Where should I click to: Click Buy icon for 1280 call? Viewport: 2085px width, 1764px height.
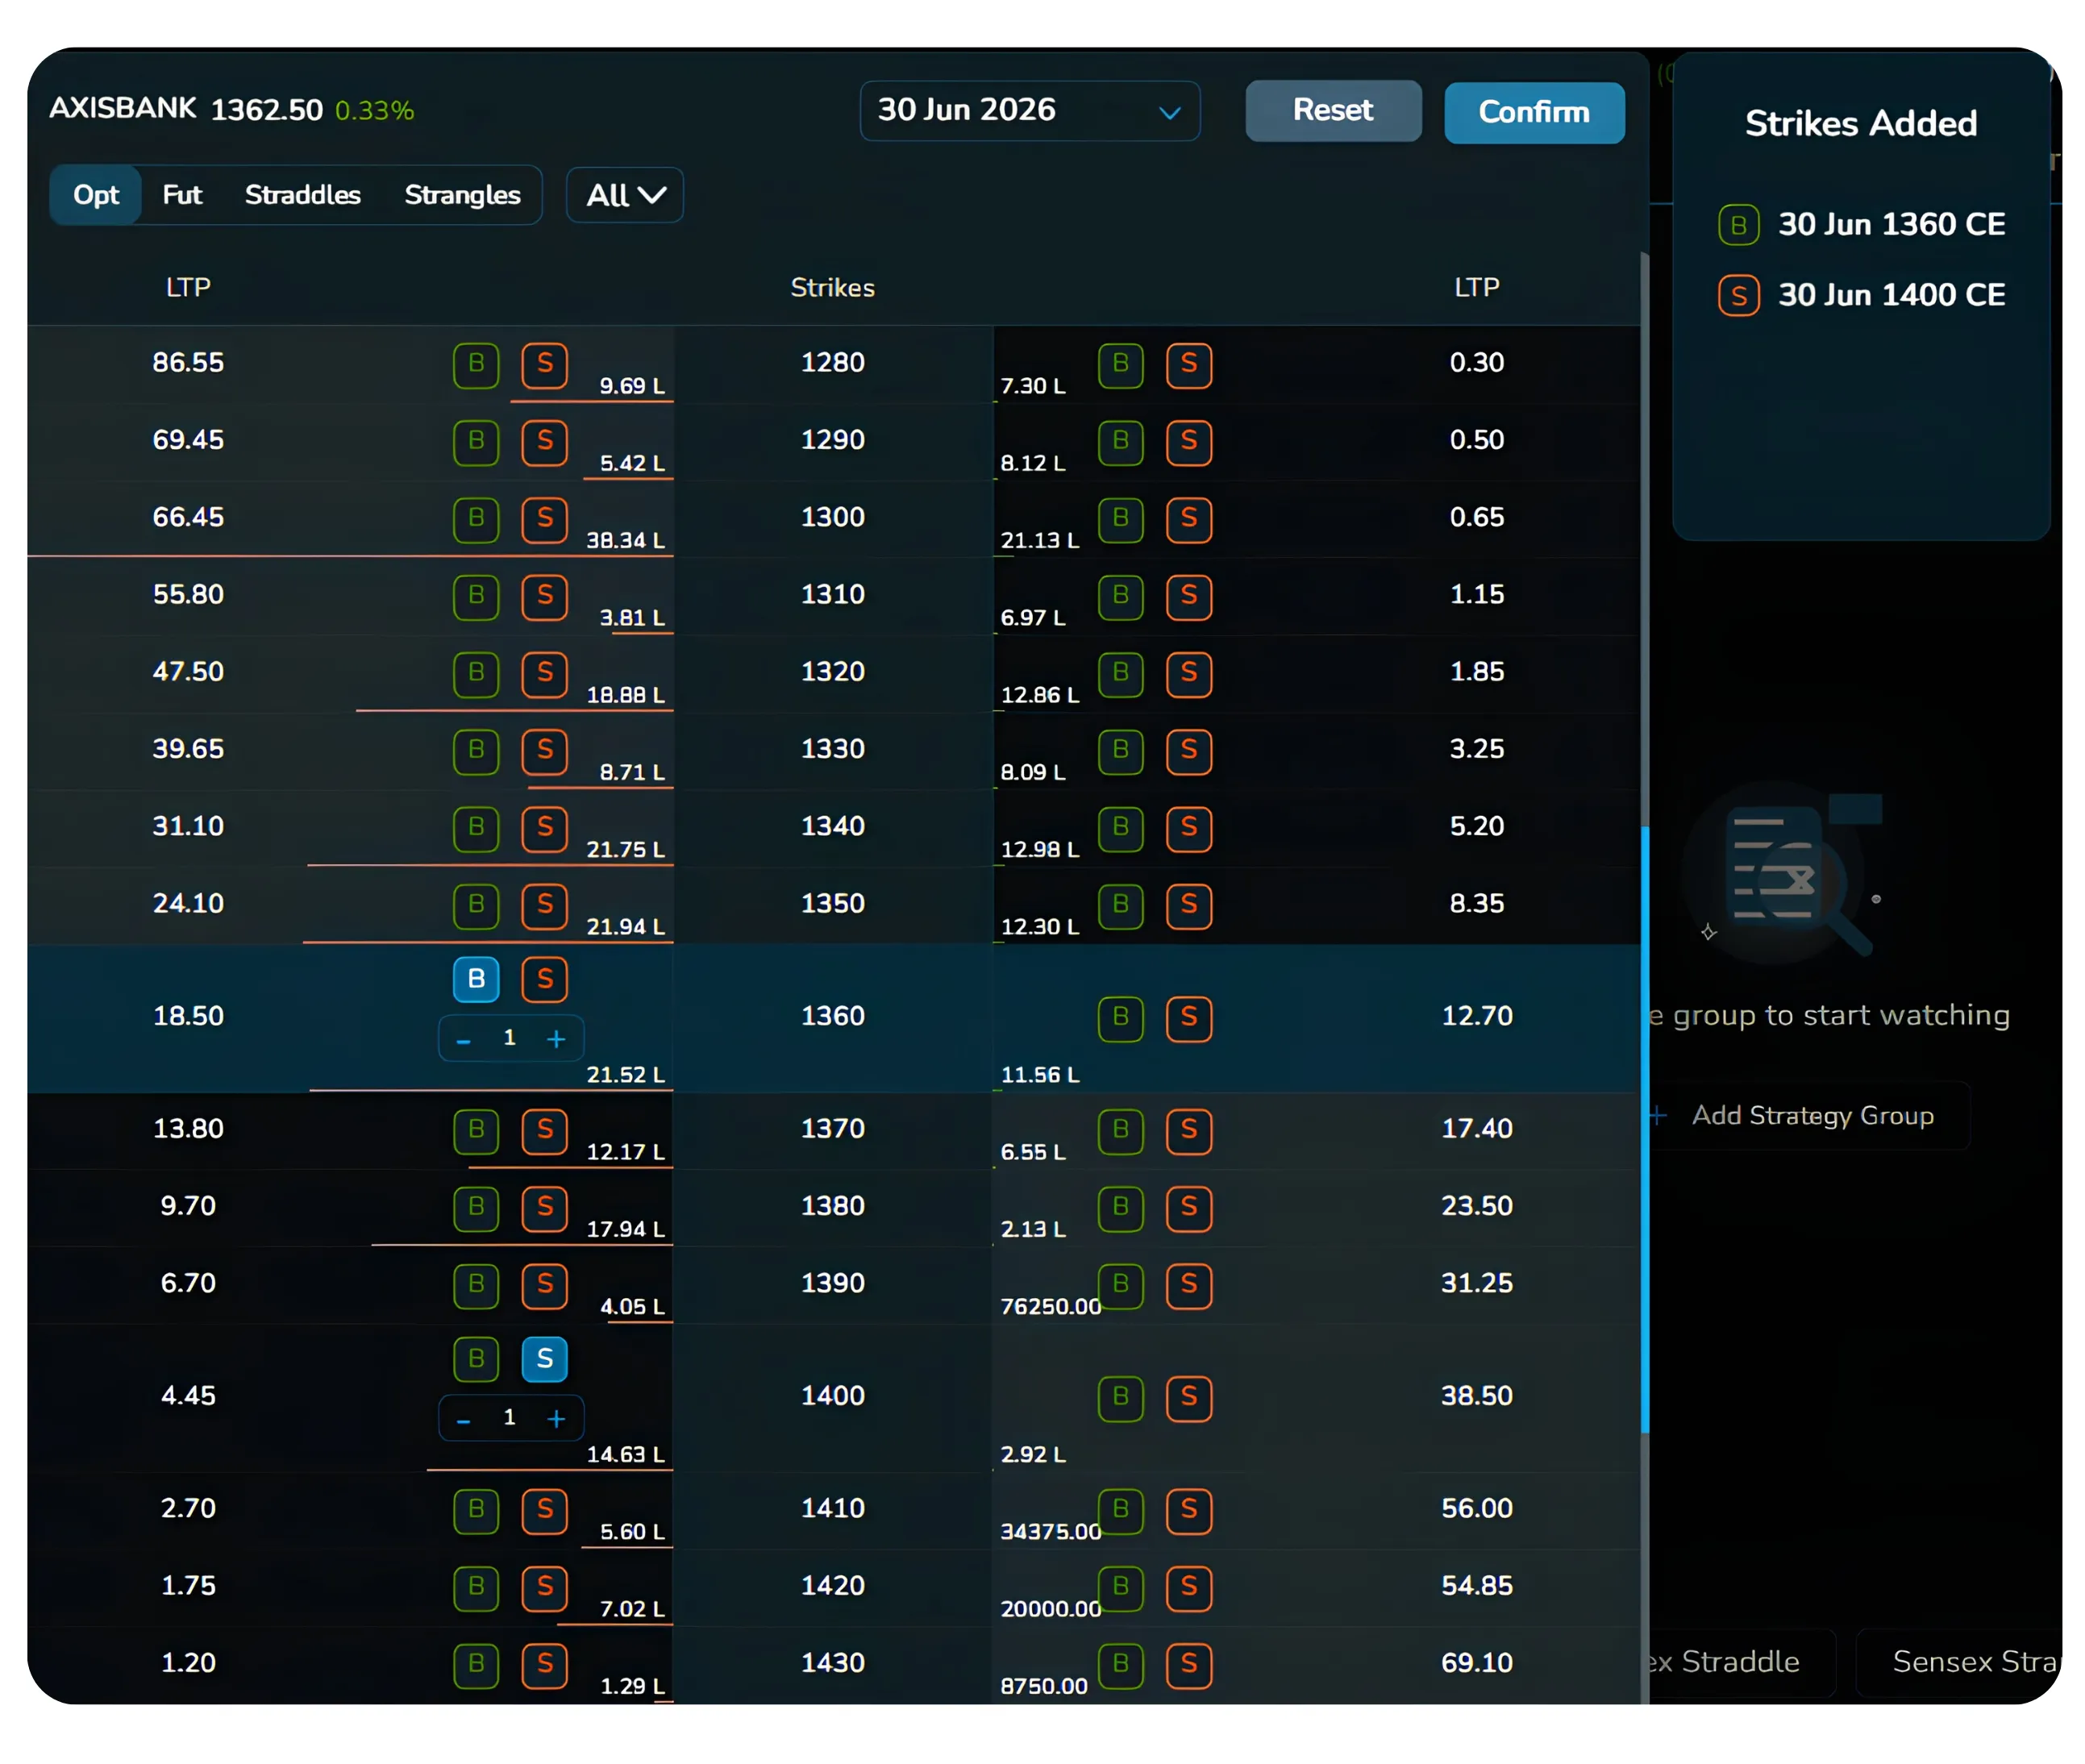[476, 365]
